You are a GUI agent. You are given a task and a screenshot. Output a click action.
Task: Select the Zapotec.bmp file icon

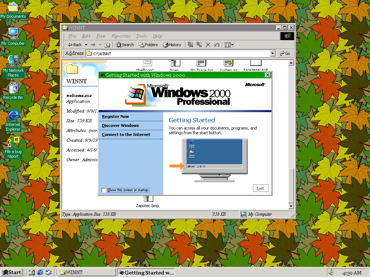click(x=147, y=202)
